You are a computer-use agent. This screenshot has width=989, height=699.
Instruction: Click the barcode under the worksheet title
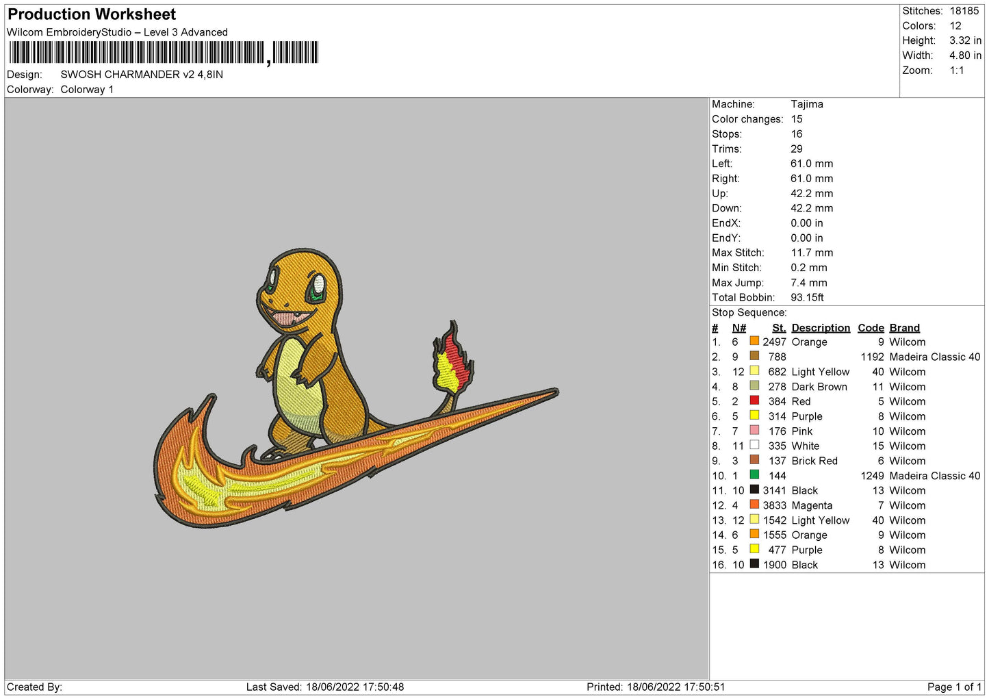tap(164, 53)
